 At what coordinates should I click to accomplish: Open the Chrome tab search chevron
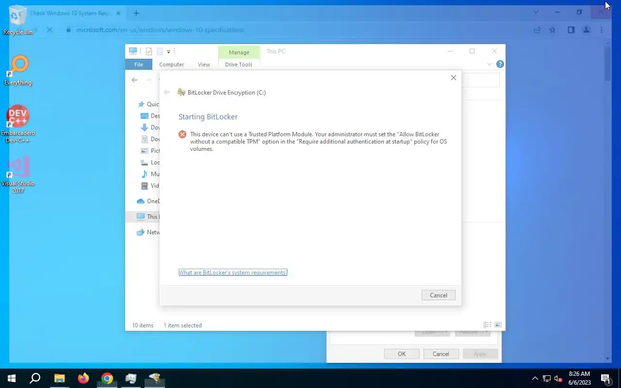point(536,12)
